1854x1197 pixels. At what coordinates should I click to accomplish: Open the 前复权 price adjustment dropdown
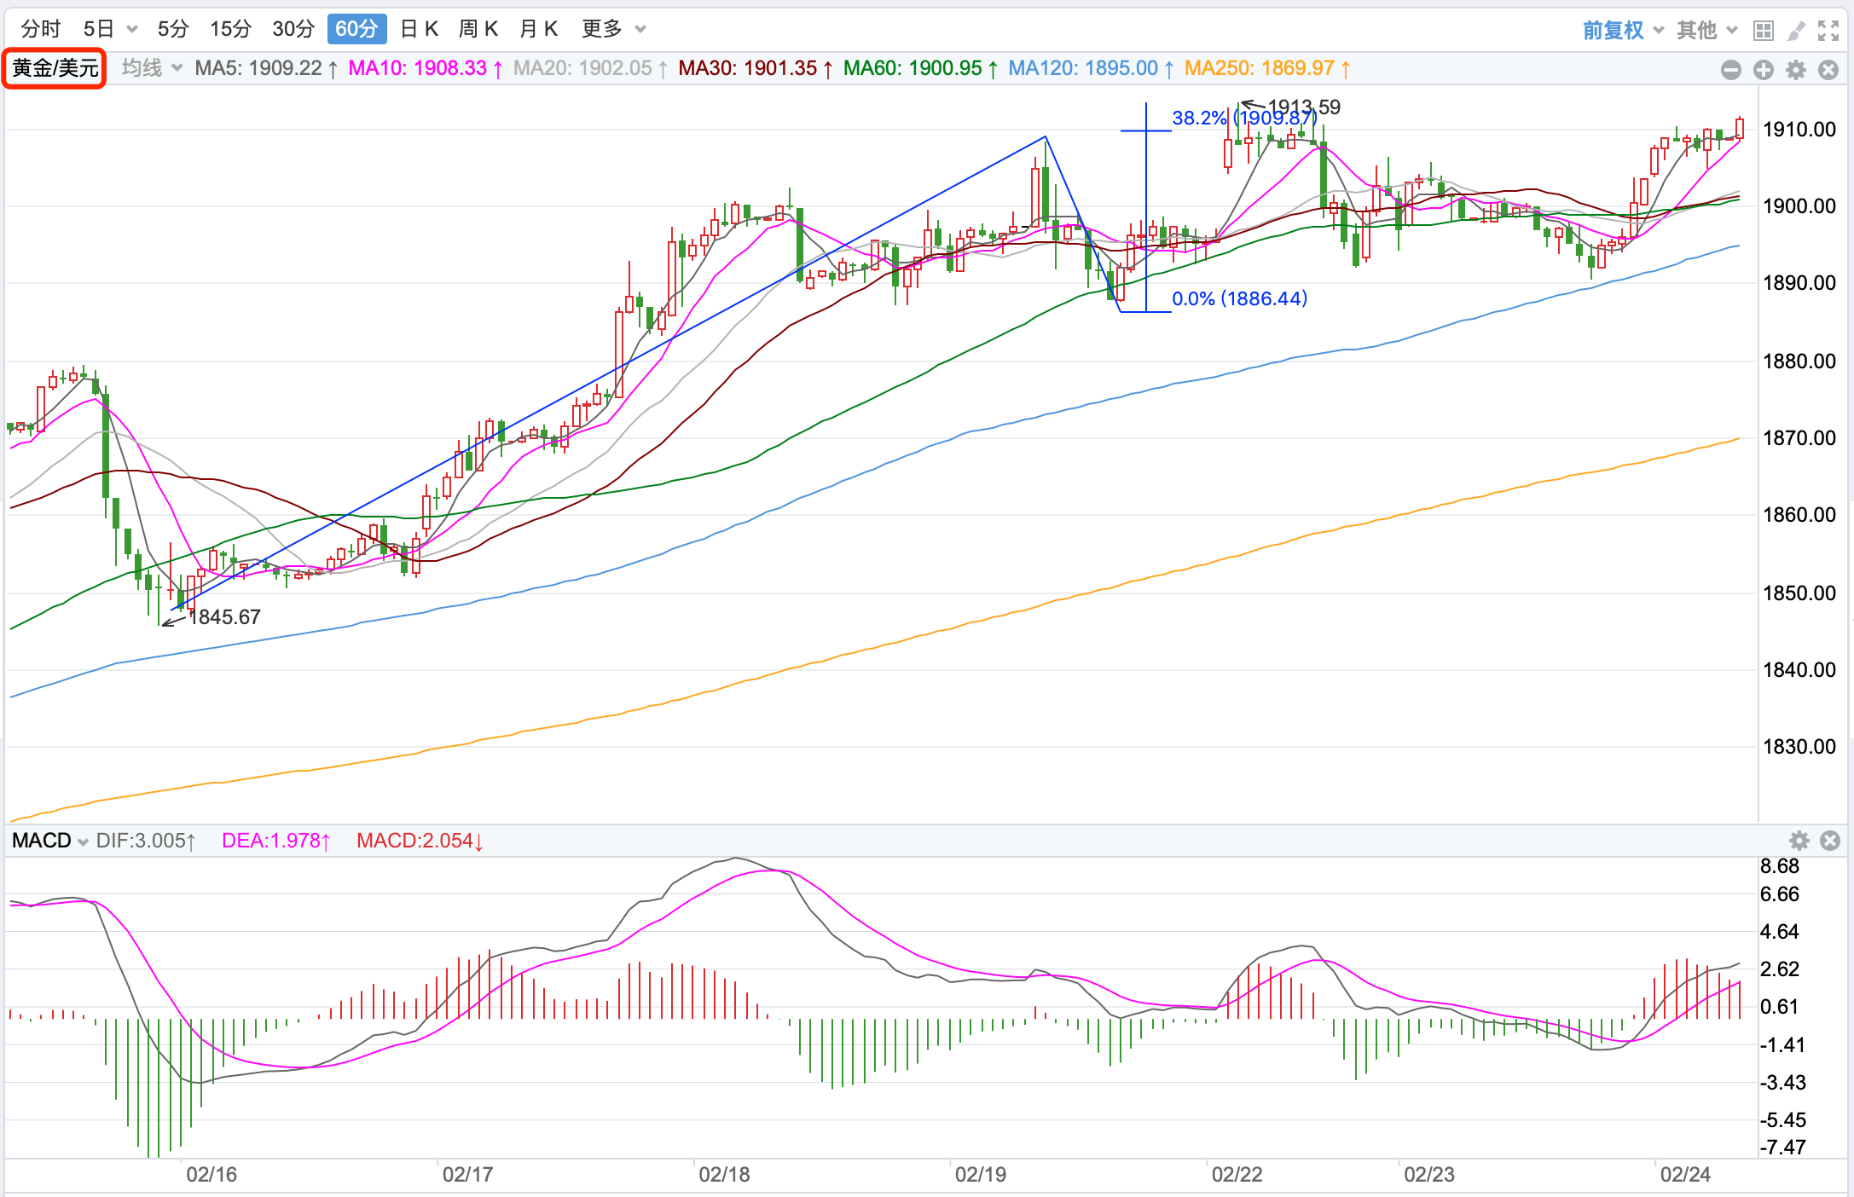pos(1623,30)
